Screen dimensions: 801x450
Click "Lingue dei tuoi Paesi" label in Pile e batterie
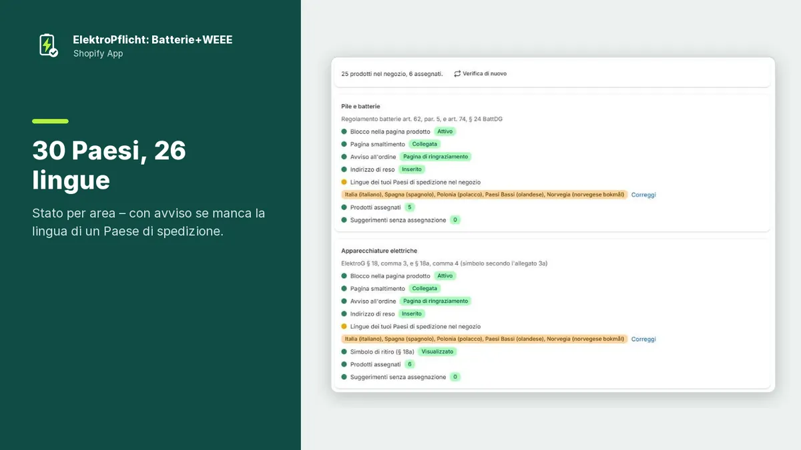415,182
